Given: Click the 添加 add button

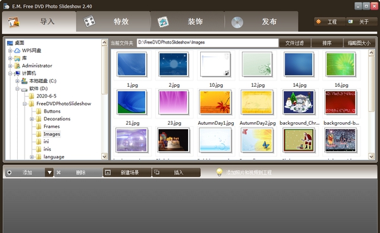Looking at the screenshot, I should tap(25, 172).
